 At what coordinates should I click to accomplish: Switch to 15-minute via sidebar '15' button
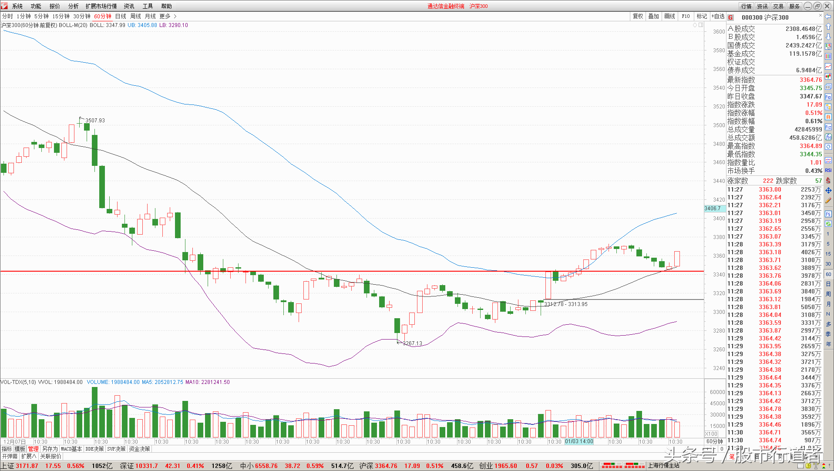point(828,254)
